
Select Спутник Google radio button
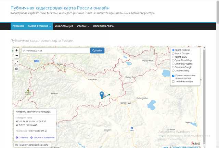point(173,67)
